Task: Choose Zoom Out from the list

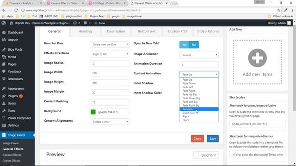Action: pyautogui.click(x=199, y=113)
